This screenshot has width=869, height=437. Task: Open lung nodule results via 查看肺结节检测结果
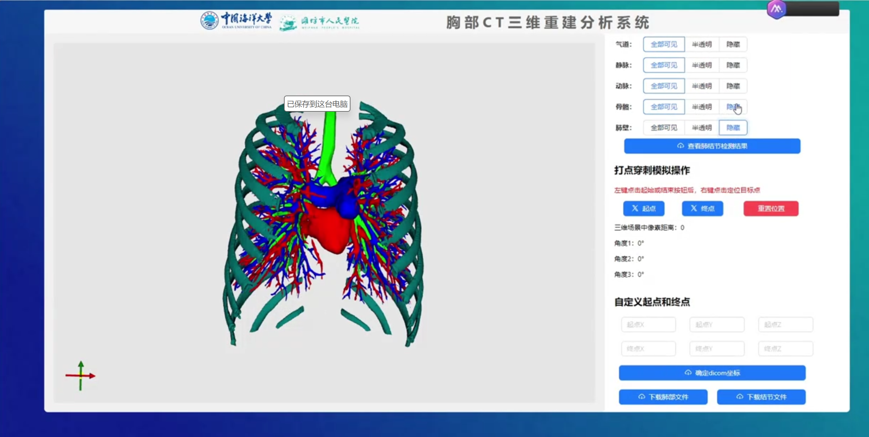(712, 146)
